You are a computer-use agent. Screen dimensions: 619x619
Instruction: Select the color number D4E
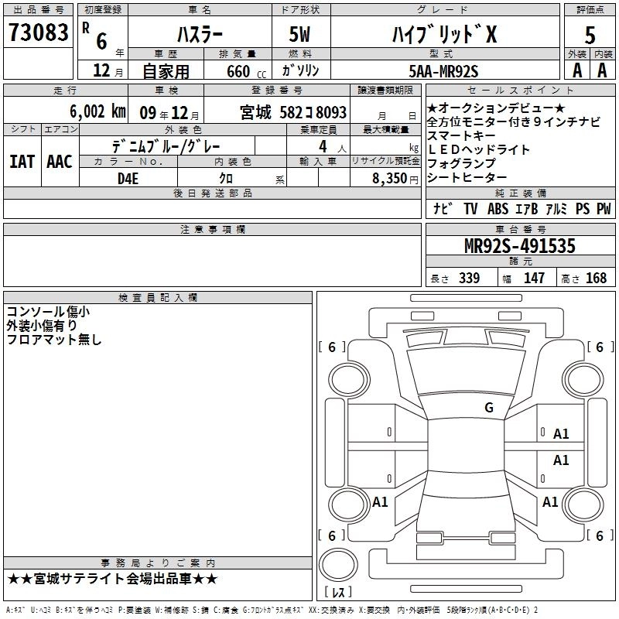[x=128, y=179]
